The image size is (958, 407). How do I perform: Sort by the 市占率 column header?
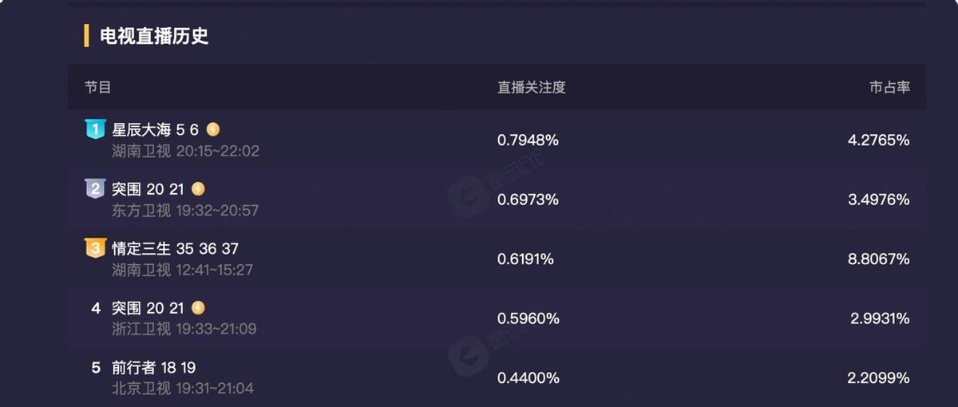(889, 88)
